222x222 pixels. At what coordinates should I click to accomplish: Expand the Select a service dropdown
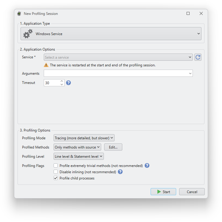click(x=118, y=57)
